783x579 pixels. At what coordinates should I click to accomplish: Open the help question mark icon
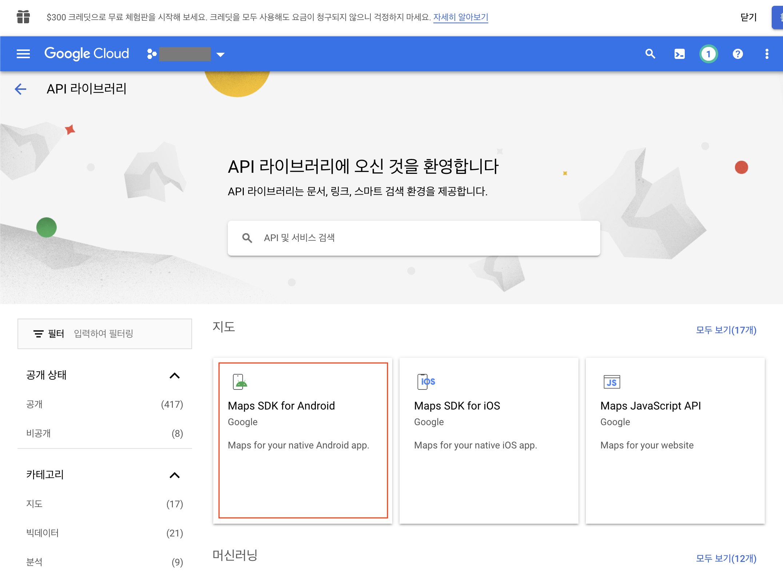pos(738,54)
